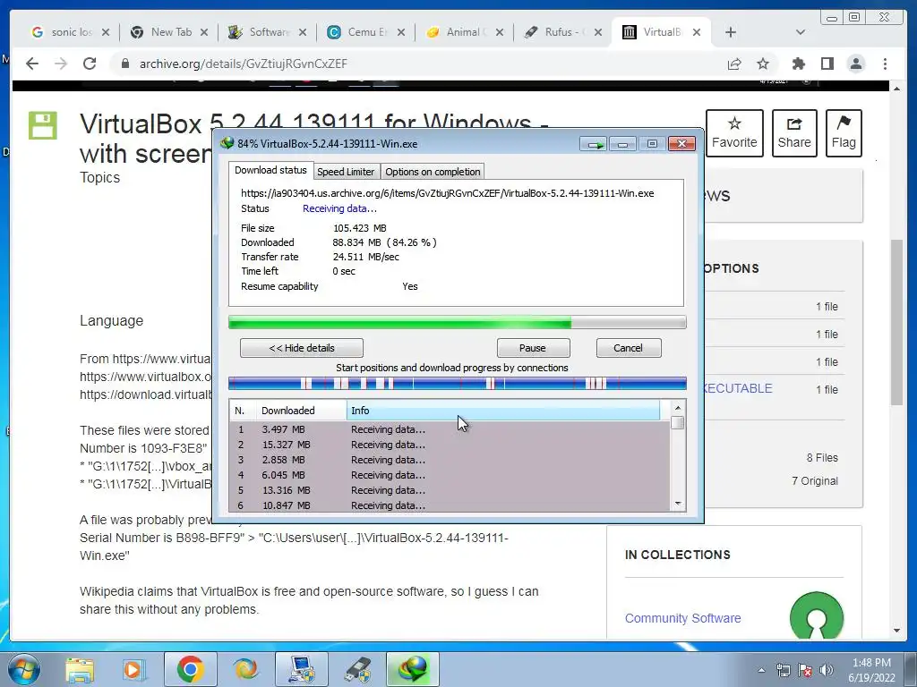Click the Chrome taskbar icon
The height and width of the screenshot is (687, 917).
(x=190, y=669)
